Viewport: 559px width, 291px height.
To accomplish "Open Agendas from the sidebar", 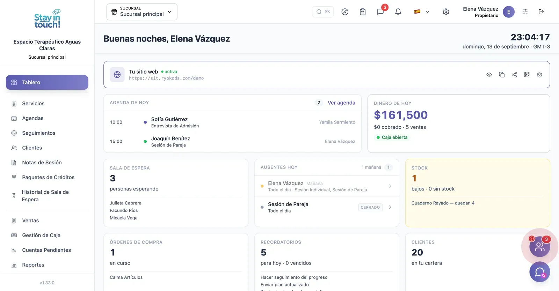I will pyautogui.click(x=47, y=118).
